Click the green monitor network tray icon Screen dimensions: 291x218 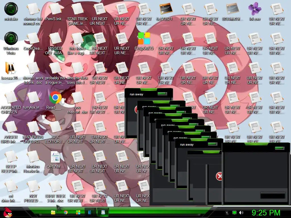point(234,213)
